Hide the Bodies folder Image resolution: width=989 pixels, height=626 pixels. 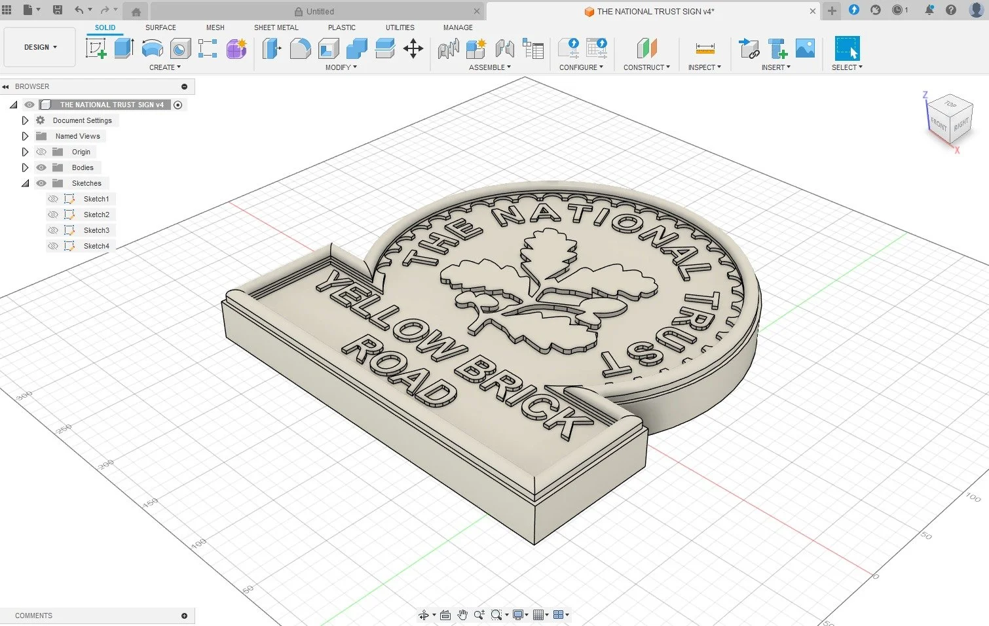point(41,167)
